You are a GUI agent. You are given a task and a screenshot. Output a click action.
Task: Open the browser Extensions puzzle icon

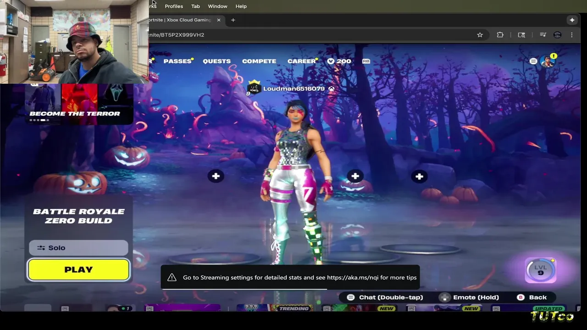(x=500, y=35)
